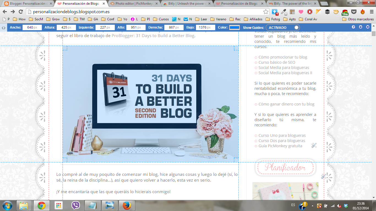Viewport: 376px width, 211px height.
Task: Click the 31 Days to Build a Better Blog image
Action: pyautogui.click(x=150, y=104)
